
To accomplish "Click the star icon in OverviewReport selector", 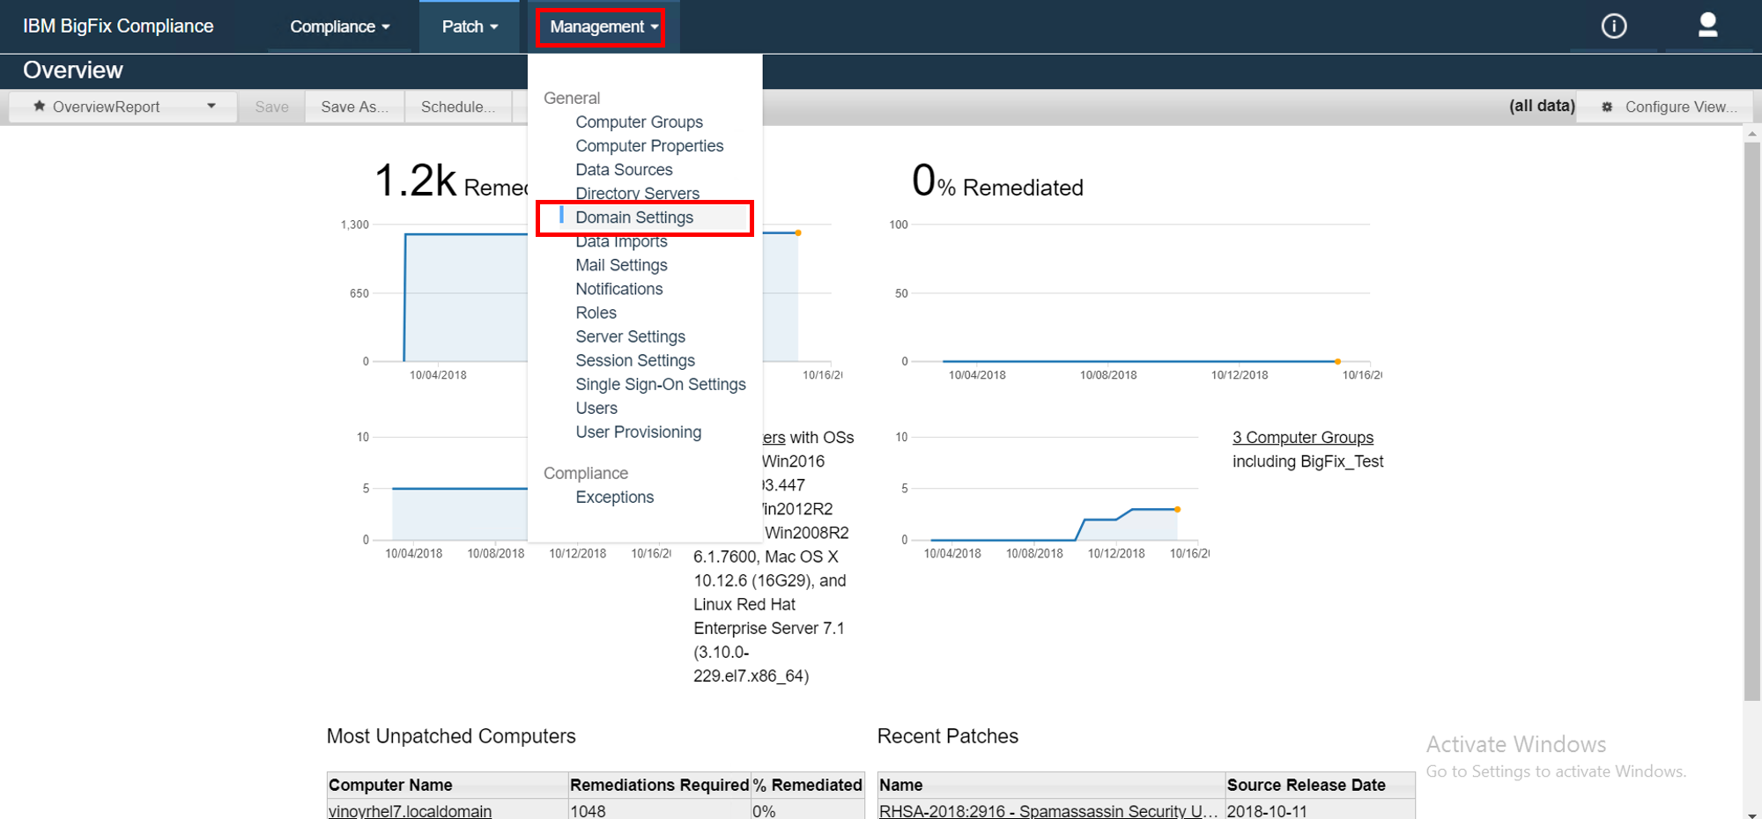I will 40,106.
